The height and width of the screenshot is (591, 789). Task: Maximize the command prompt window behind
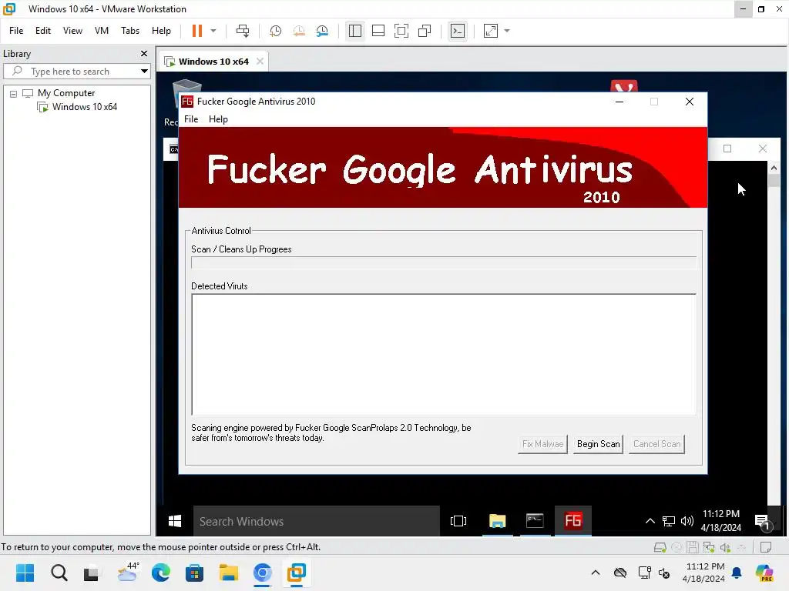pyautogui.click(x=727, y=149)
